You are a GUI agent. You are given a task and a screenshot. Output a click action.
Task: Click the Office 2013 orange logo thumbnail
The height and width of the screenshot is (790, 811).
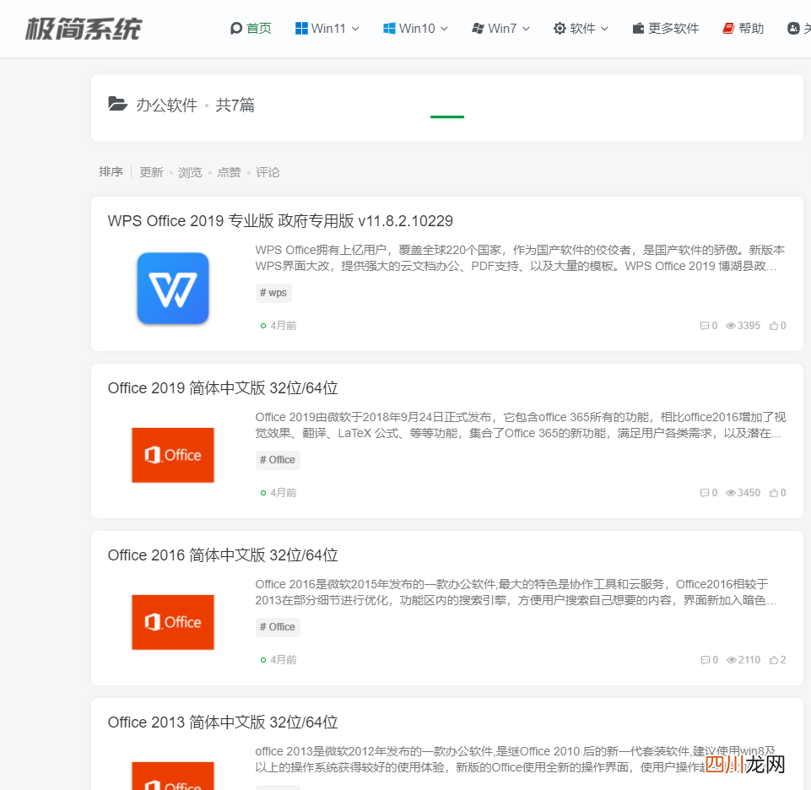pos(173,776)
